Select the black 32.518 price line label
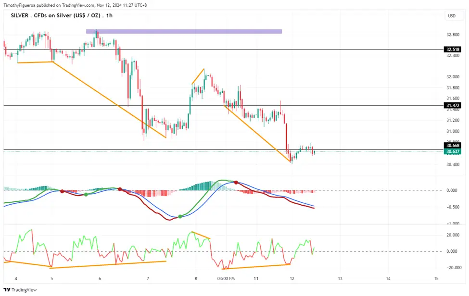Screen dimensions: 469x296 (453, 49)
